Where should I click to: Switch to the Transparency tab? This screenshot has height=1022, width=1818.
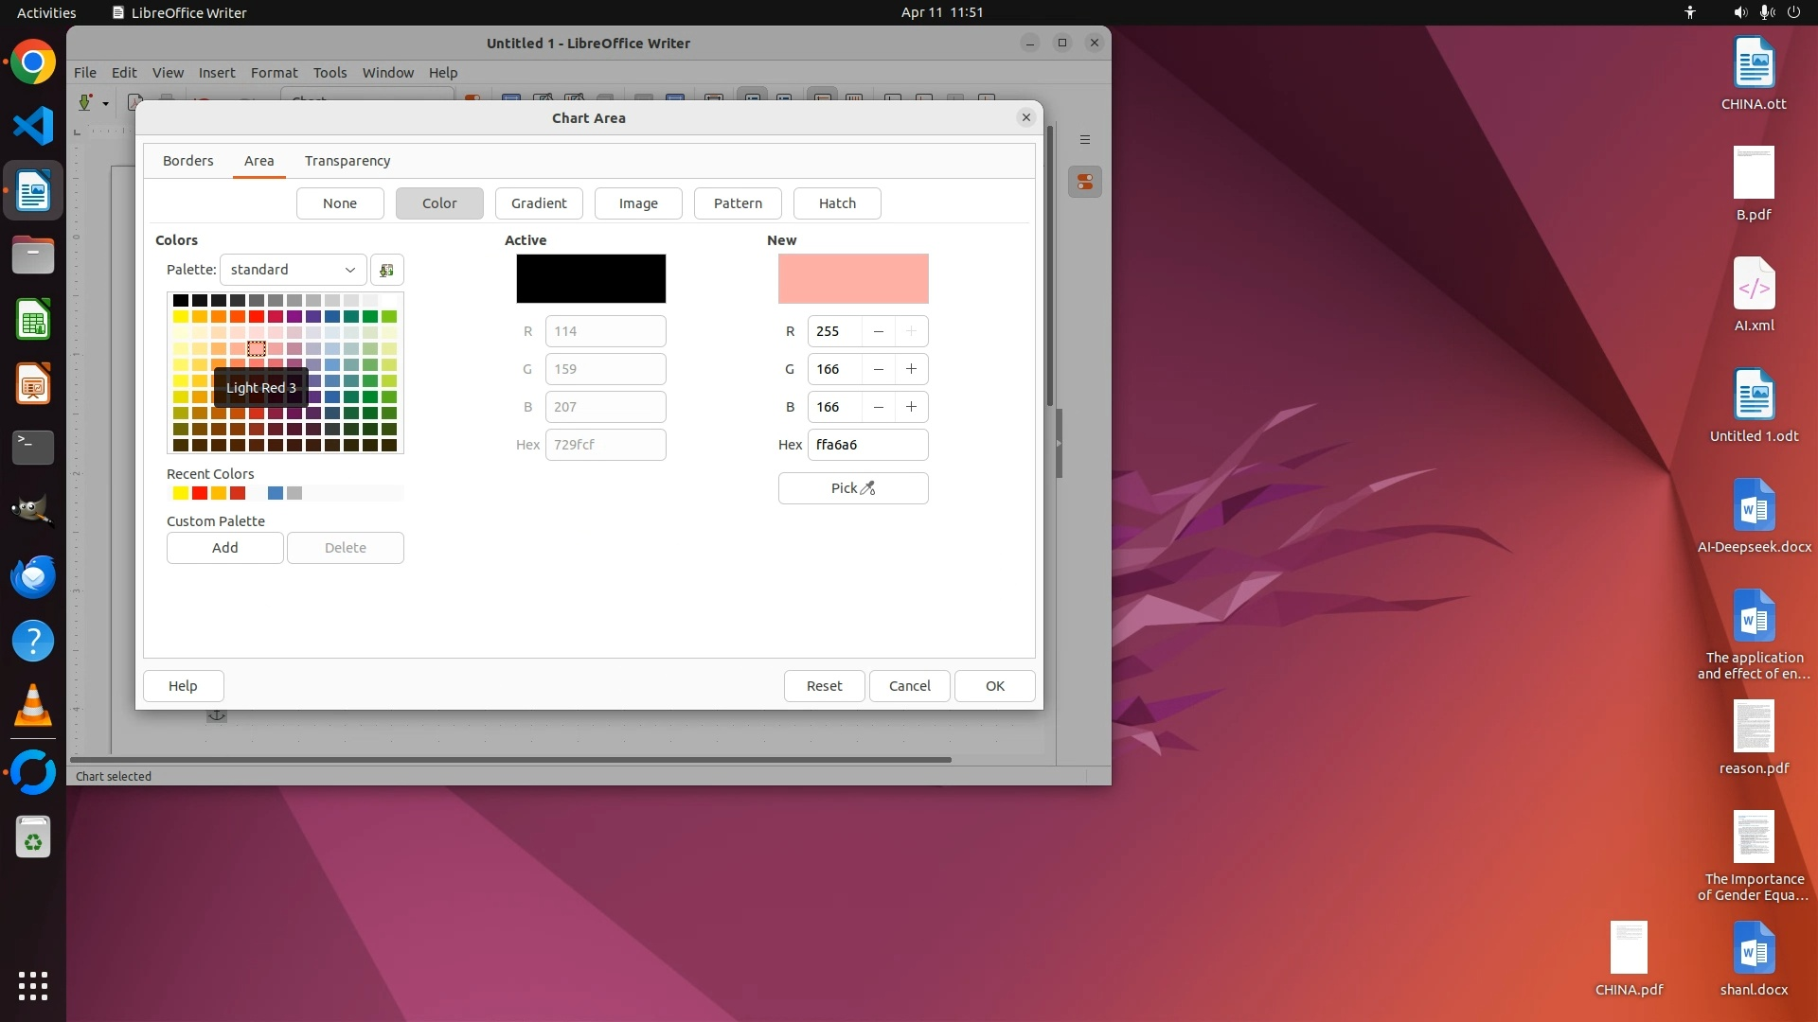348,161
